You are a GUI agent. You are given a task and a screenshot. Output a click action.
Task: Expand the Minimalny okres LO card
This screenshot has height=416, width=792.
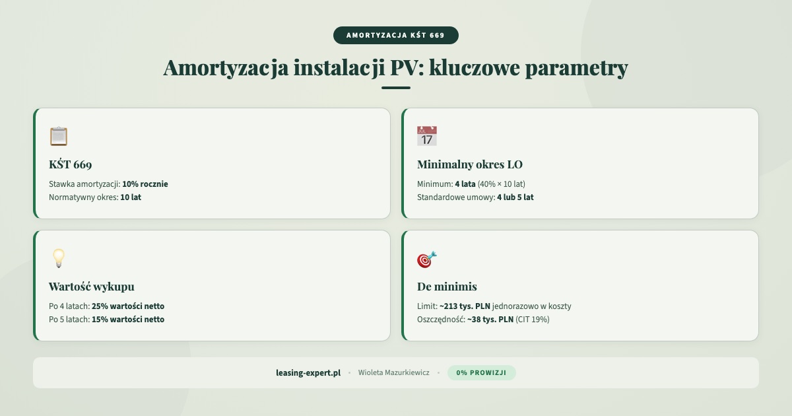click(x=581, y=163)
